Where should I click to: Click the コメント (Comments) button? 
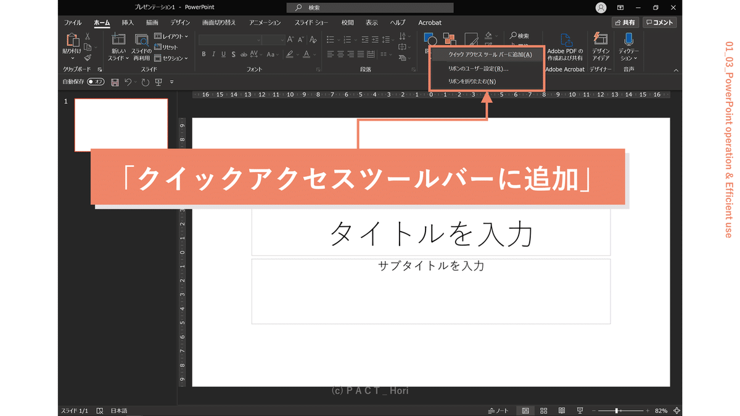(x=659, y=22)
